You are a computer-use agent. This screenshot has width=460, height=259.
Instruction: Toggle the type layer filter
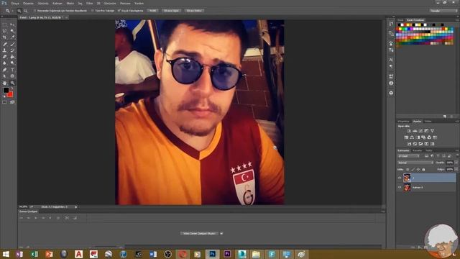pyautogui.click(x=438, y=156)
